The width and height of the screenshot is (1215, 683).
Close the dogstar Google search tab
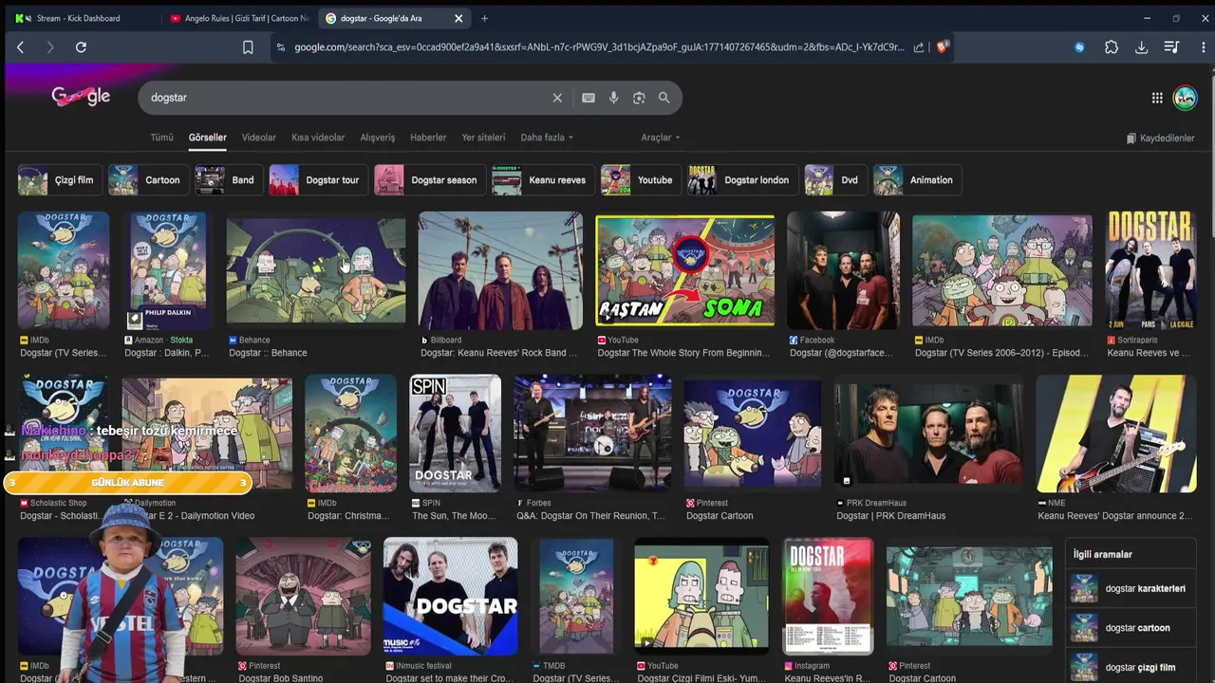tap(458, 18)
